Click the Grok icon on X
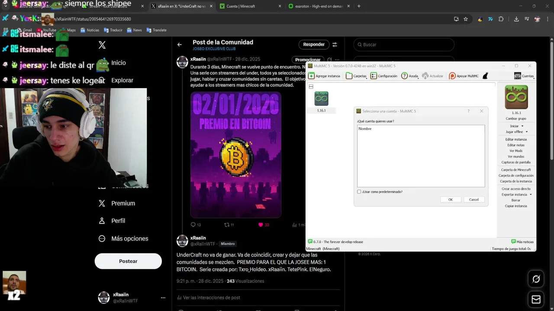Screen dimensions: 554x311 pyautogui.click(x=536, y=279)
